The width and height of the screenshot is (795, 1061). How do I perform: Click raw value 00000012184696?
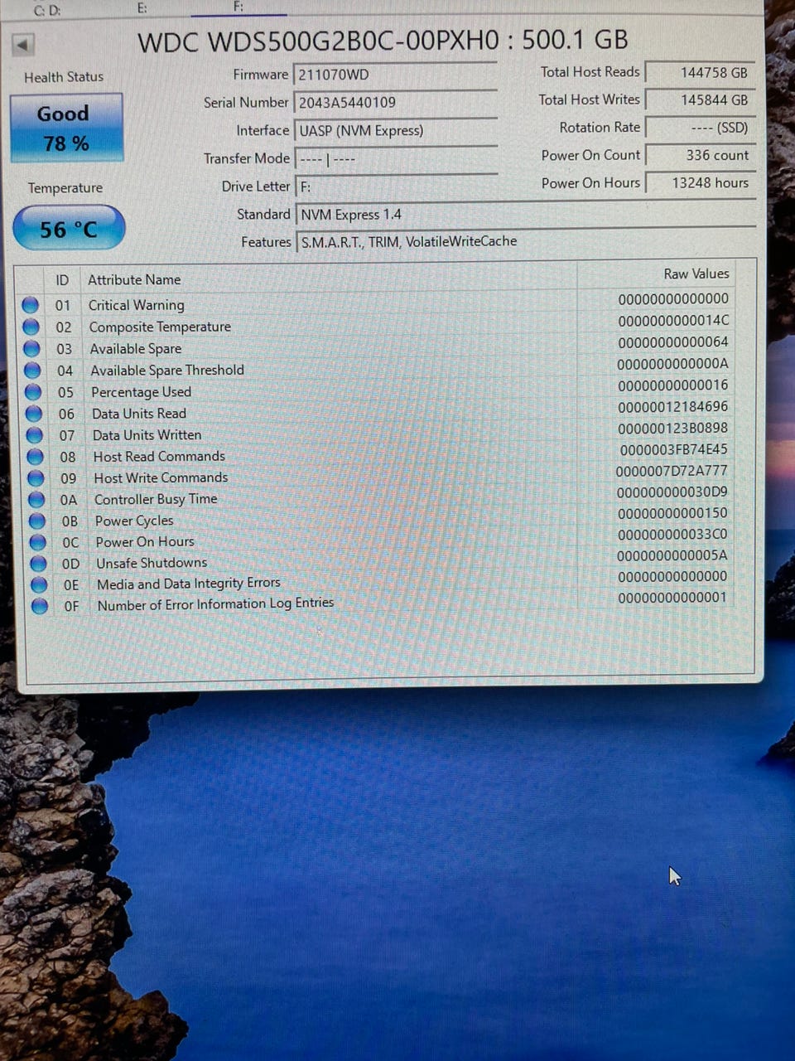pos(673,406)
